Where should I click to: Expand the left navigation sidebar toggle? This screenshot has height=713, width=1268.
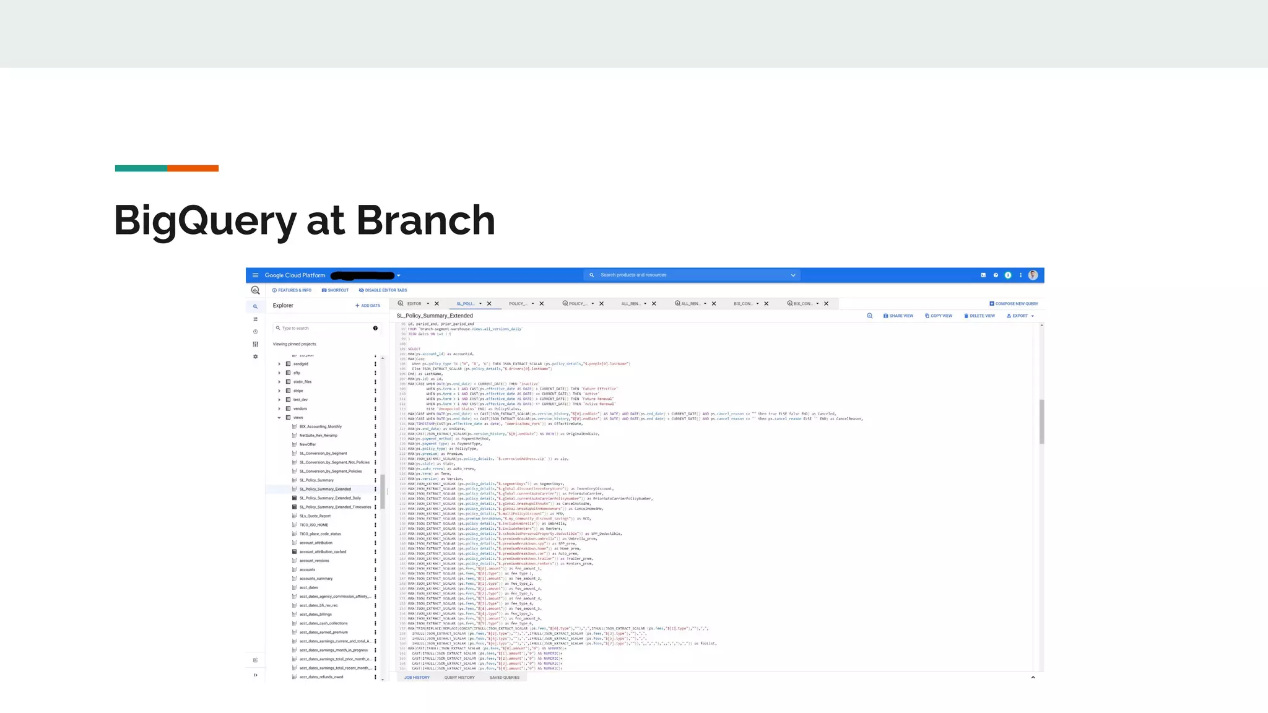tap(255, 675)
